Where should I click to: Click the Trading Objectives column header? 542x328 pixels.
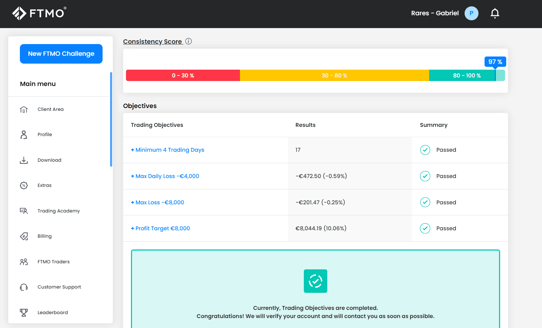pyautogui.click(x=157, y=125)
